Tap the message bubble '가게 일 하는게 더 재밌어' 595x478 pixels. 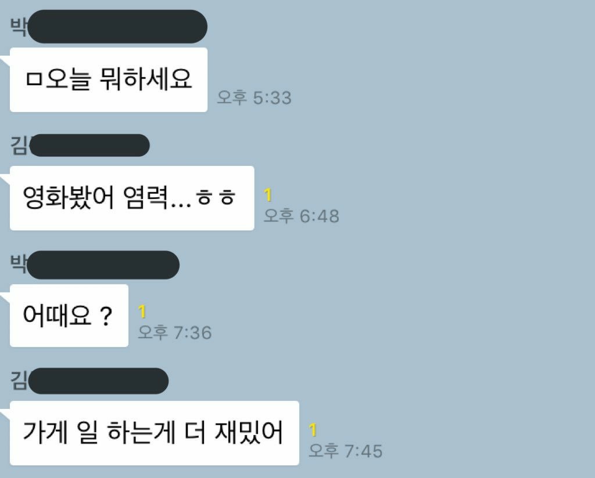tap(155, 433)
